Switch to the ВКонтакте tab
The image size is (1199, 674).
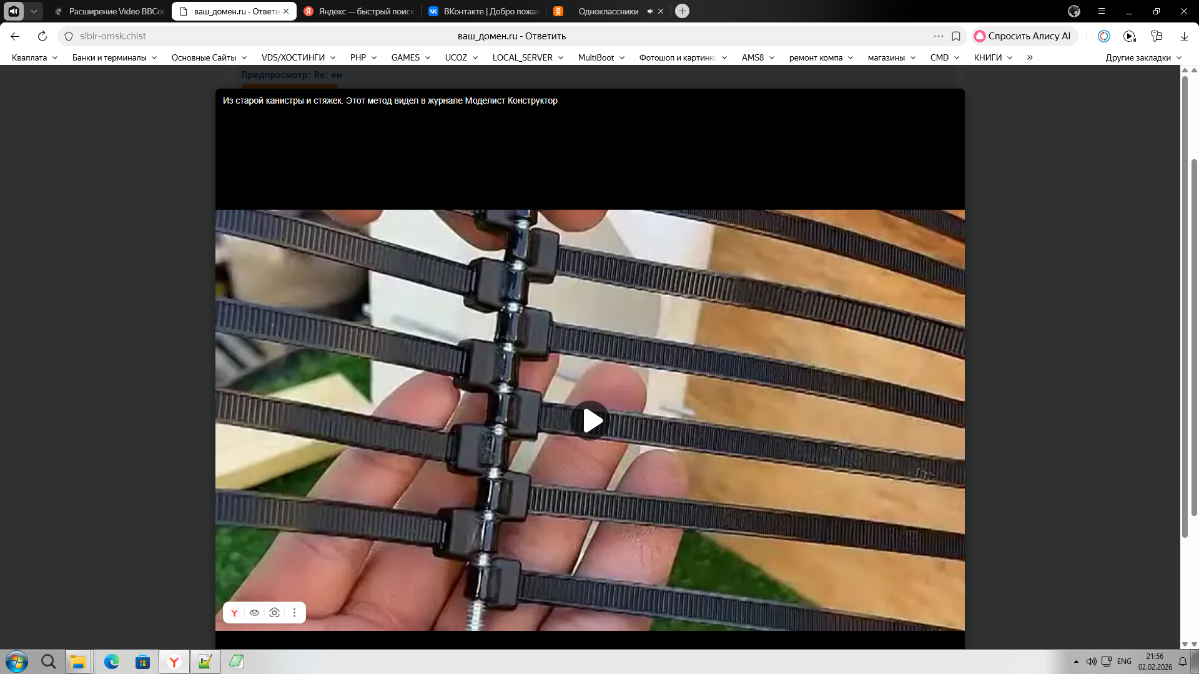click(x=484, y=11)
